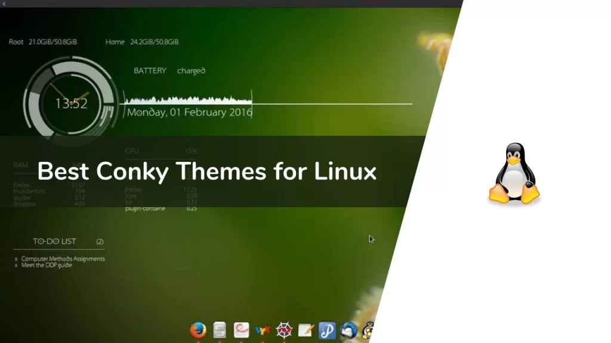Open the Spyder web icon in dock
This screenshot has width=611, height=343.
click(284, 330)
